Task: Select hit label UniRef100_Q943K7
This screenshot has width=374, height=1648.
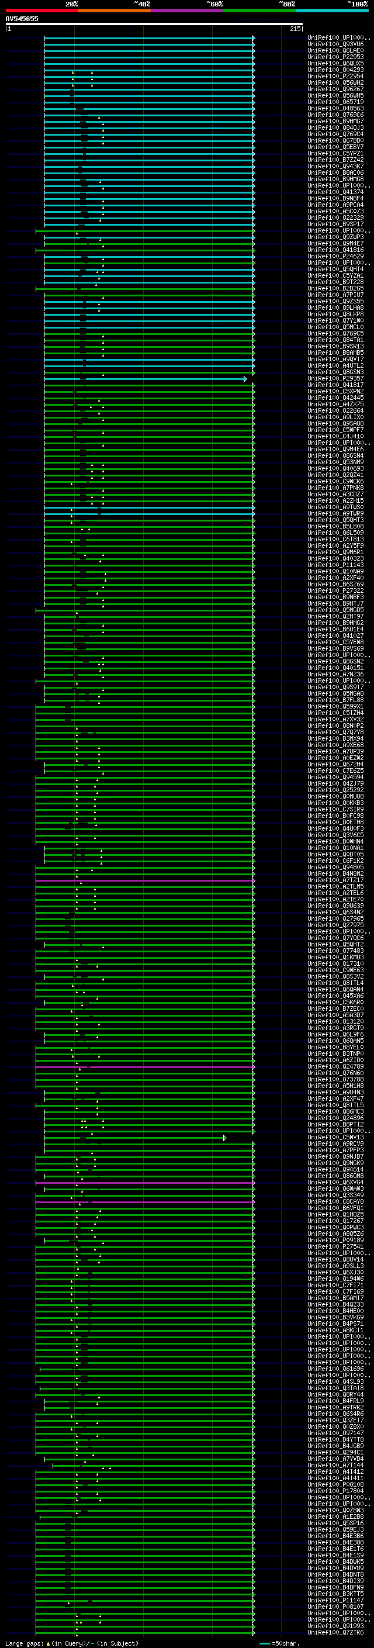Action: [335, 167]
